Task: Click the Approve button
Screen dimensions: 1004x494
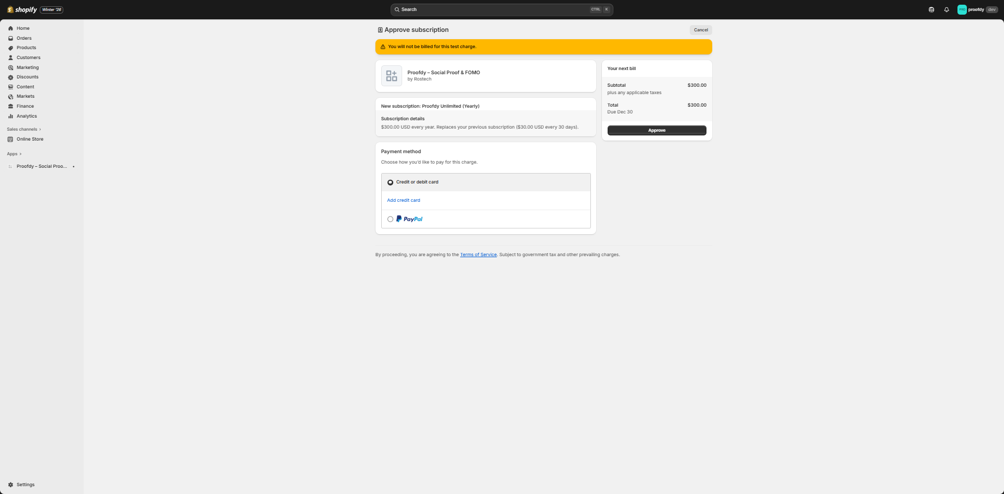Action: pos(657,130)
